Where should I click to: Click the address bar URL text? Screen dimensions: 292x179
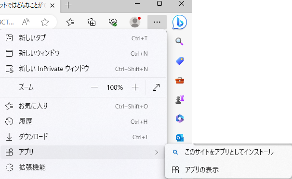tap(7, 22)
